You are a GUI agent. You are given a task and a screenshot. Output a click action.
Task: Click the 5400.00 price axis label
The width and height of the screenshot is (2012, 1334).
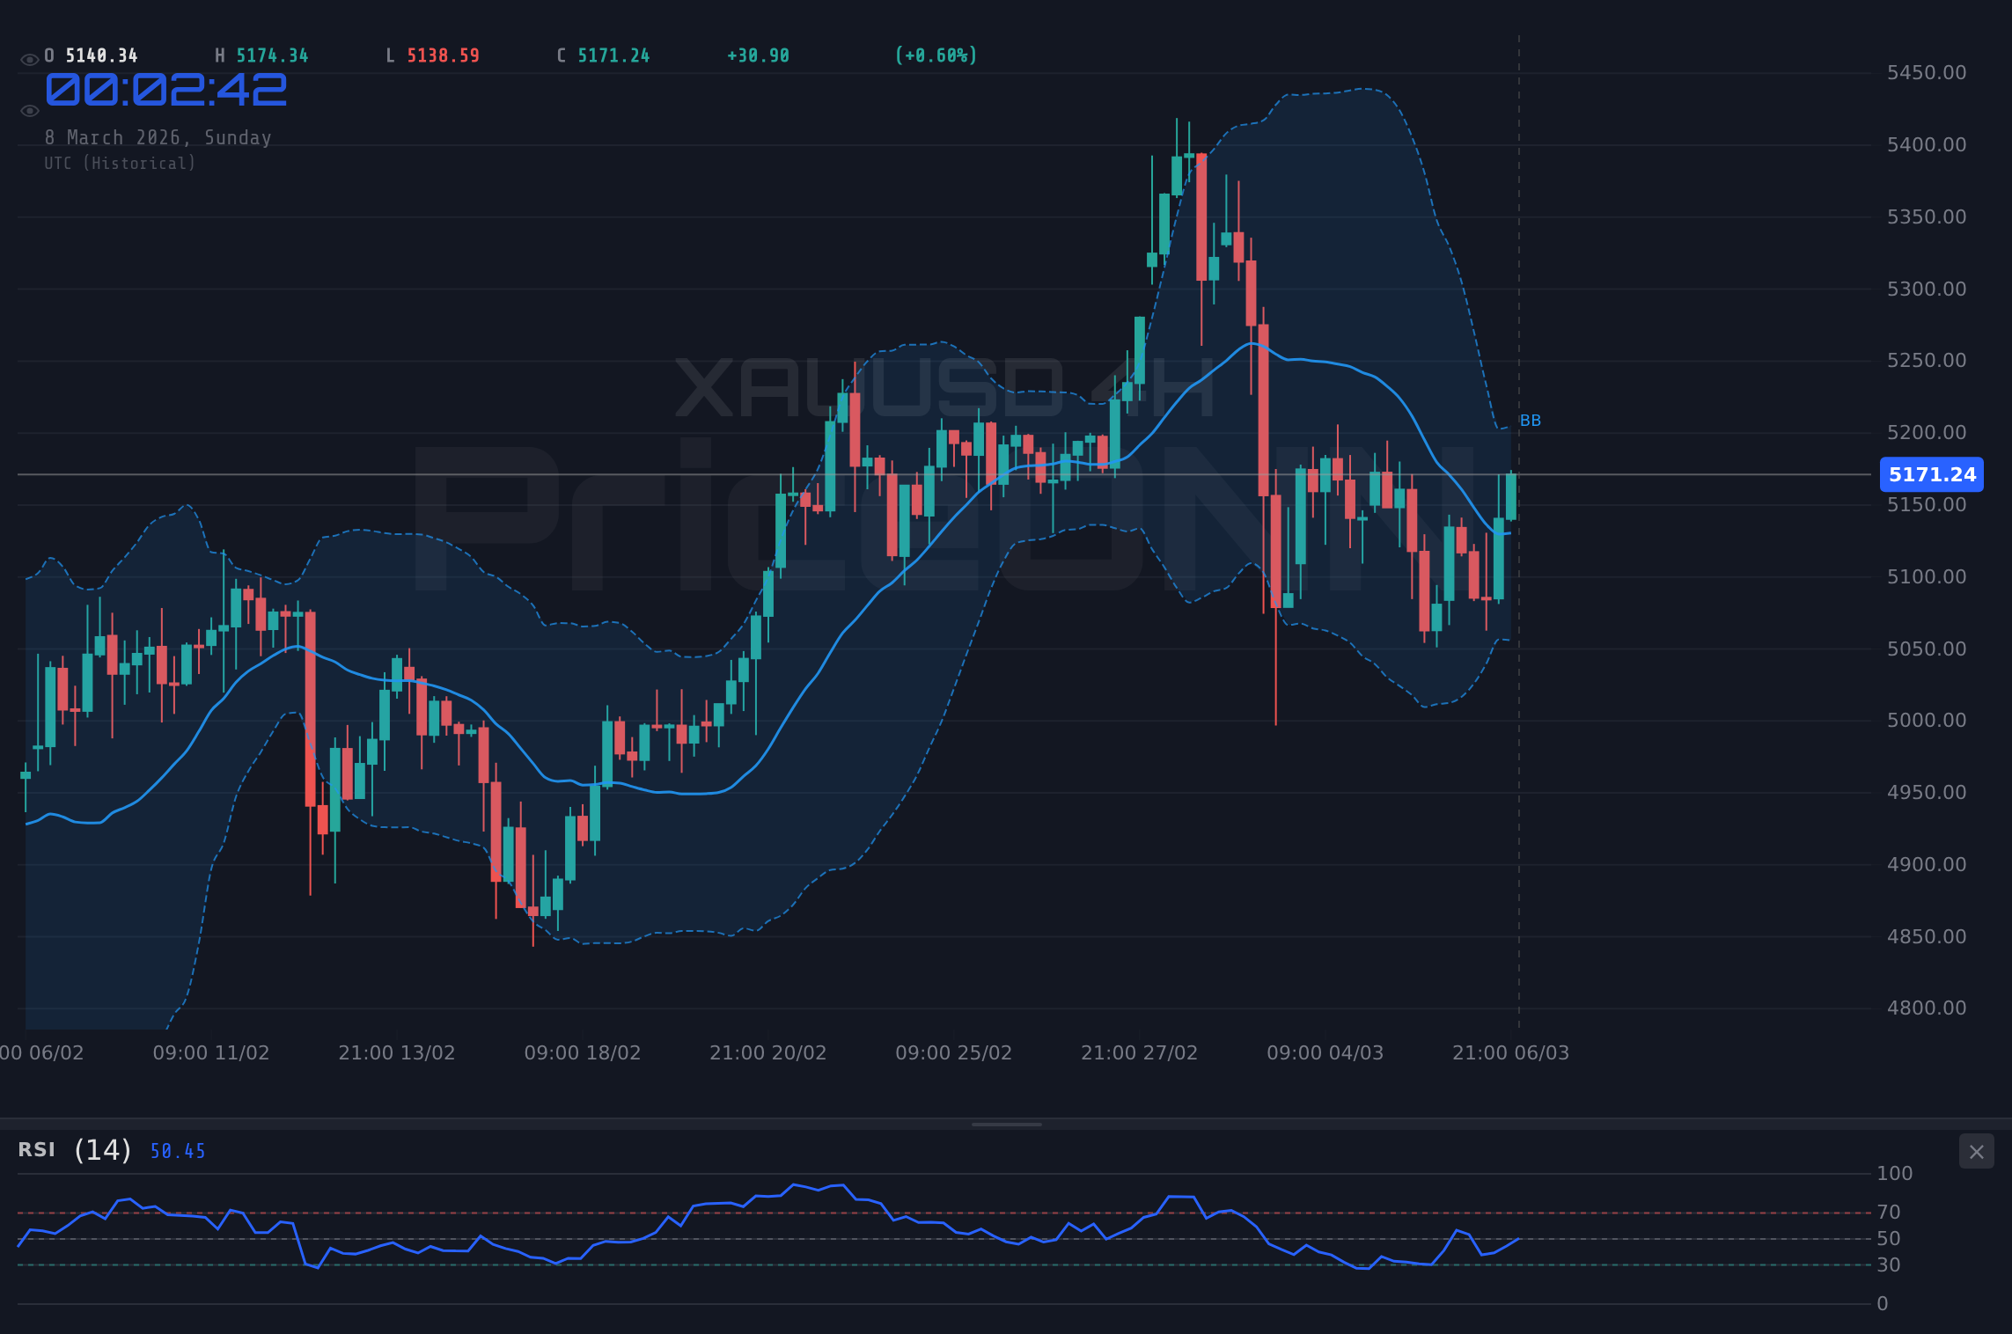click(1926, 144)
